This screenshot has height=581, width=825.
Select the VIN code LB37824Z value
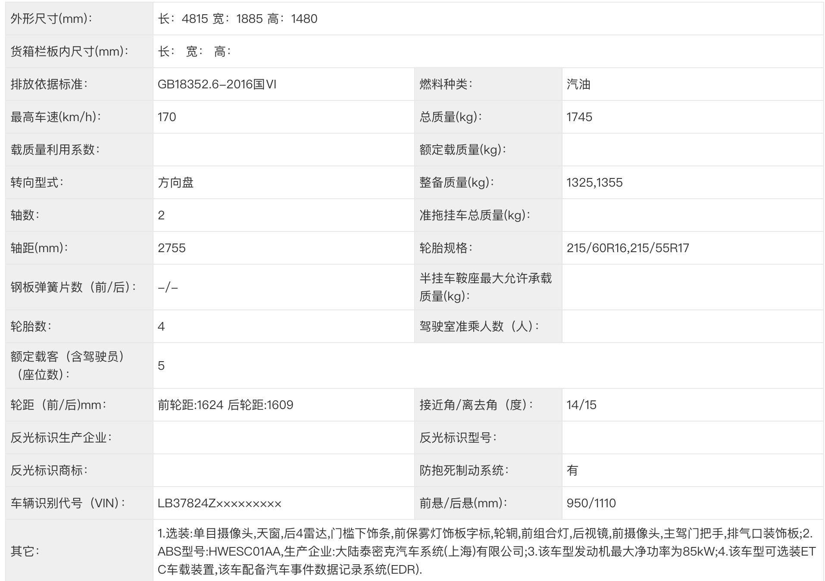[219, 503]
